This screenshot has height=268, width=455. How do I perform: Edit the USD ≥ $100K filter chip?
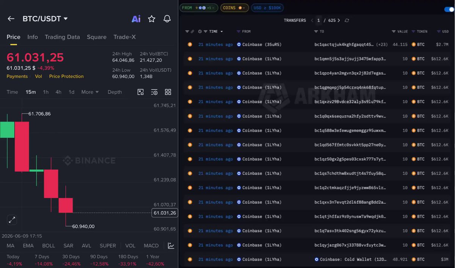point(267,8)
